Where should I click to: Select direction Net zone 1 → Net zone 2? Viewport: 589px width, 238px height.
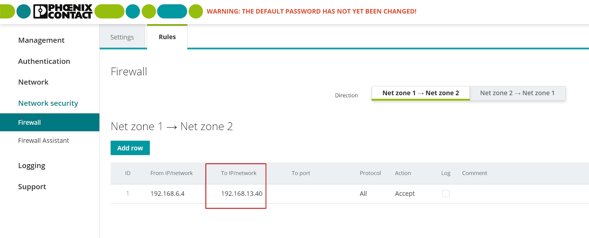click(x=421, y=93)
